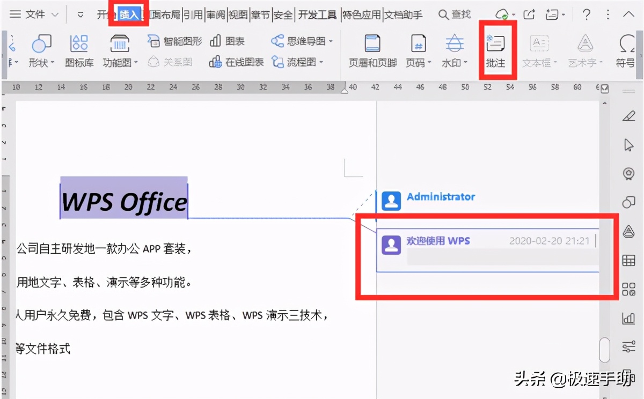
Task: Insert a comment with 批注
Action: [x=495, y=51]
